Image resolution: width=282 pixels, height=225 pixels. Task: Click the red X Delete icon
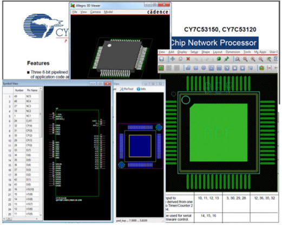coord(188,59)
